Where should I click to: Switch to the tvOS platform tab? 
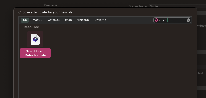(68, 20)
